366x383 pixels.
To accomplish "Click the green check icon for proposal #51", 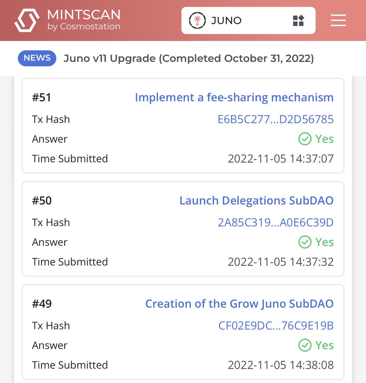I will [305, 139].
